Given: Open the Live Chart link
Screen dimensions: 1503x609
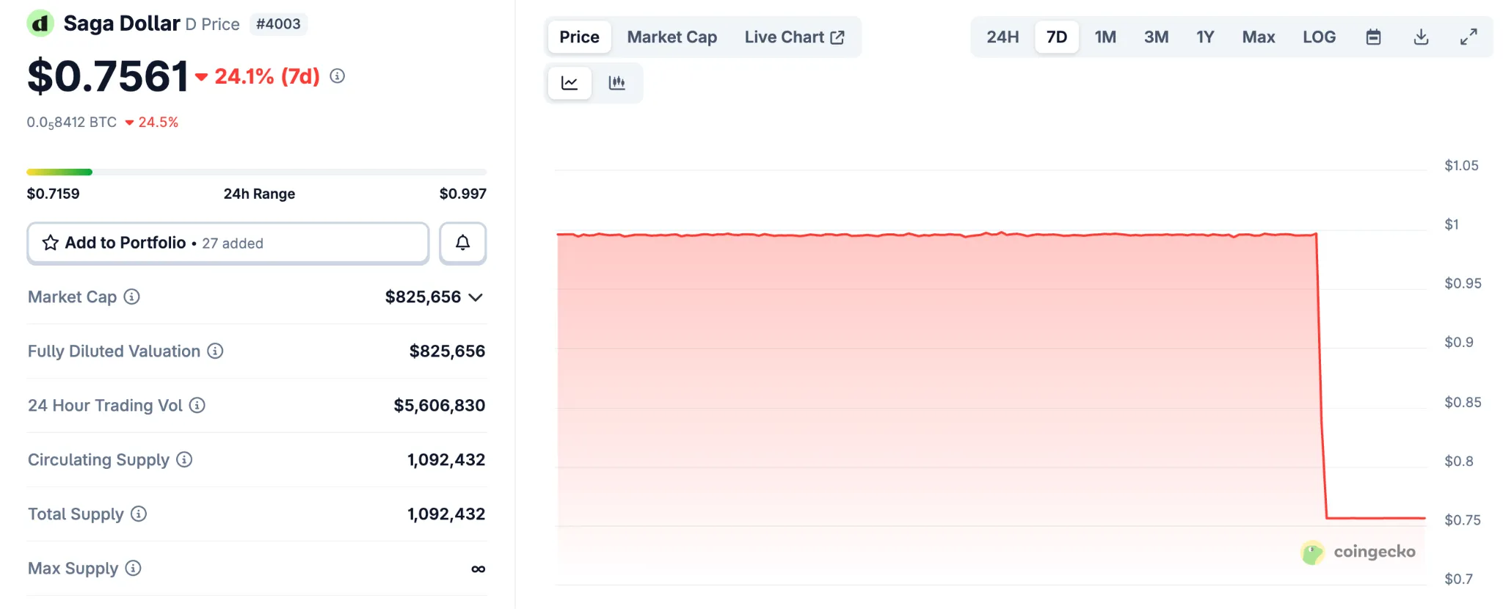Looking at the screenshot, I should point(794,37).
